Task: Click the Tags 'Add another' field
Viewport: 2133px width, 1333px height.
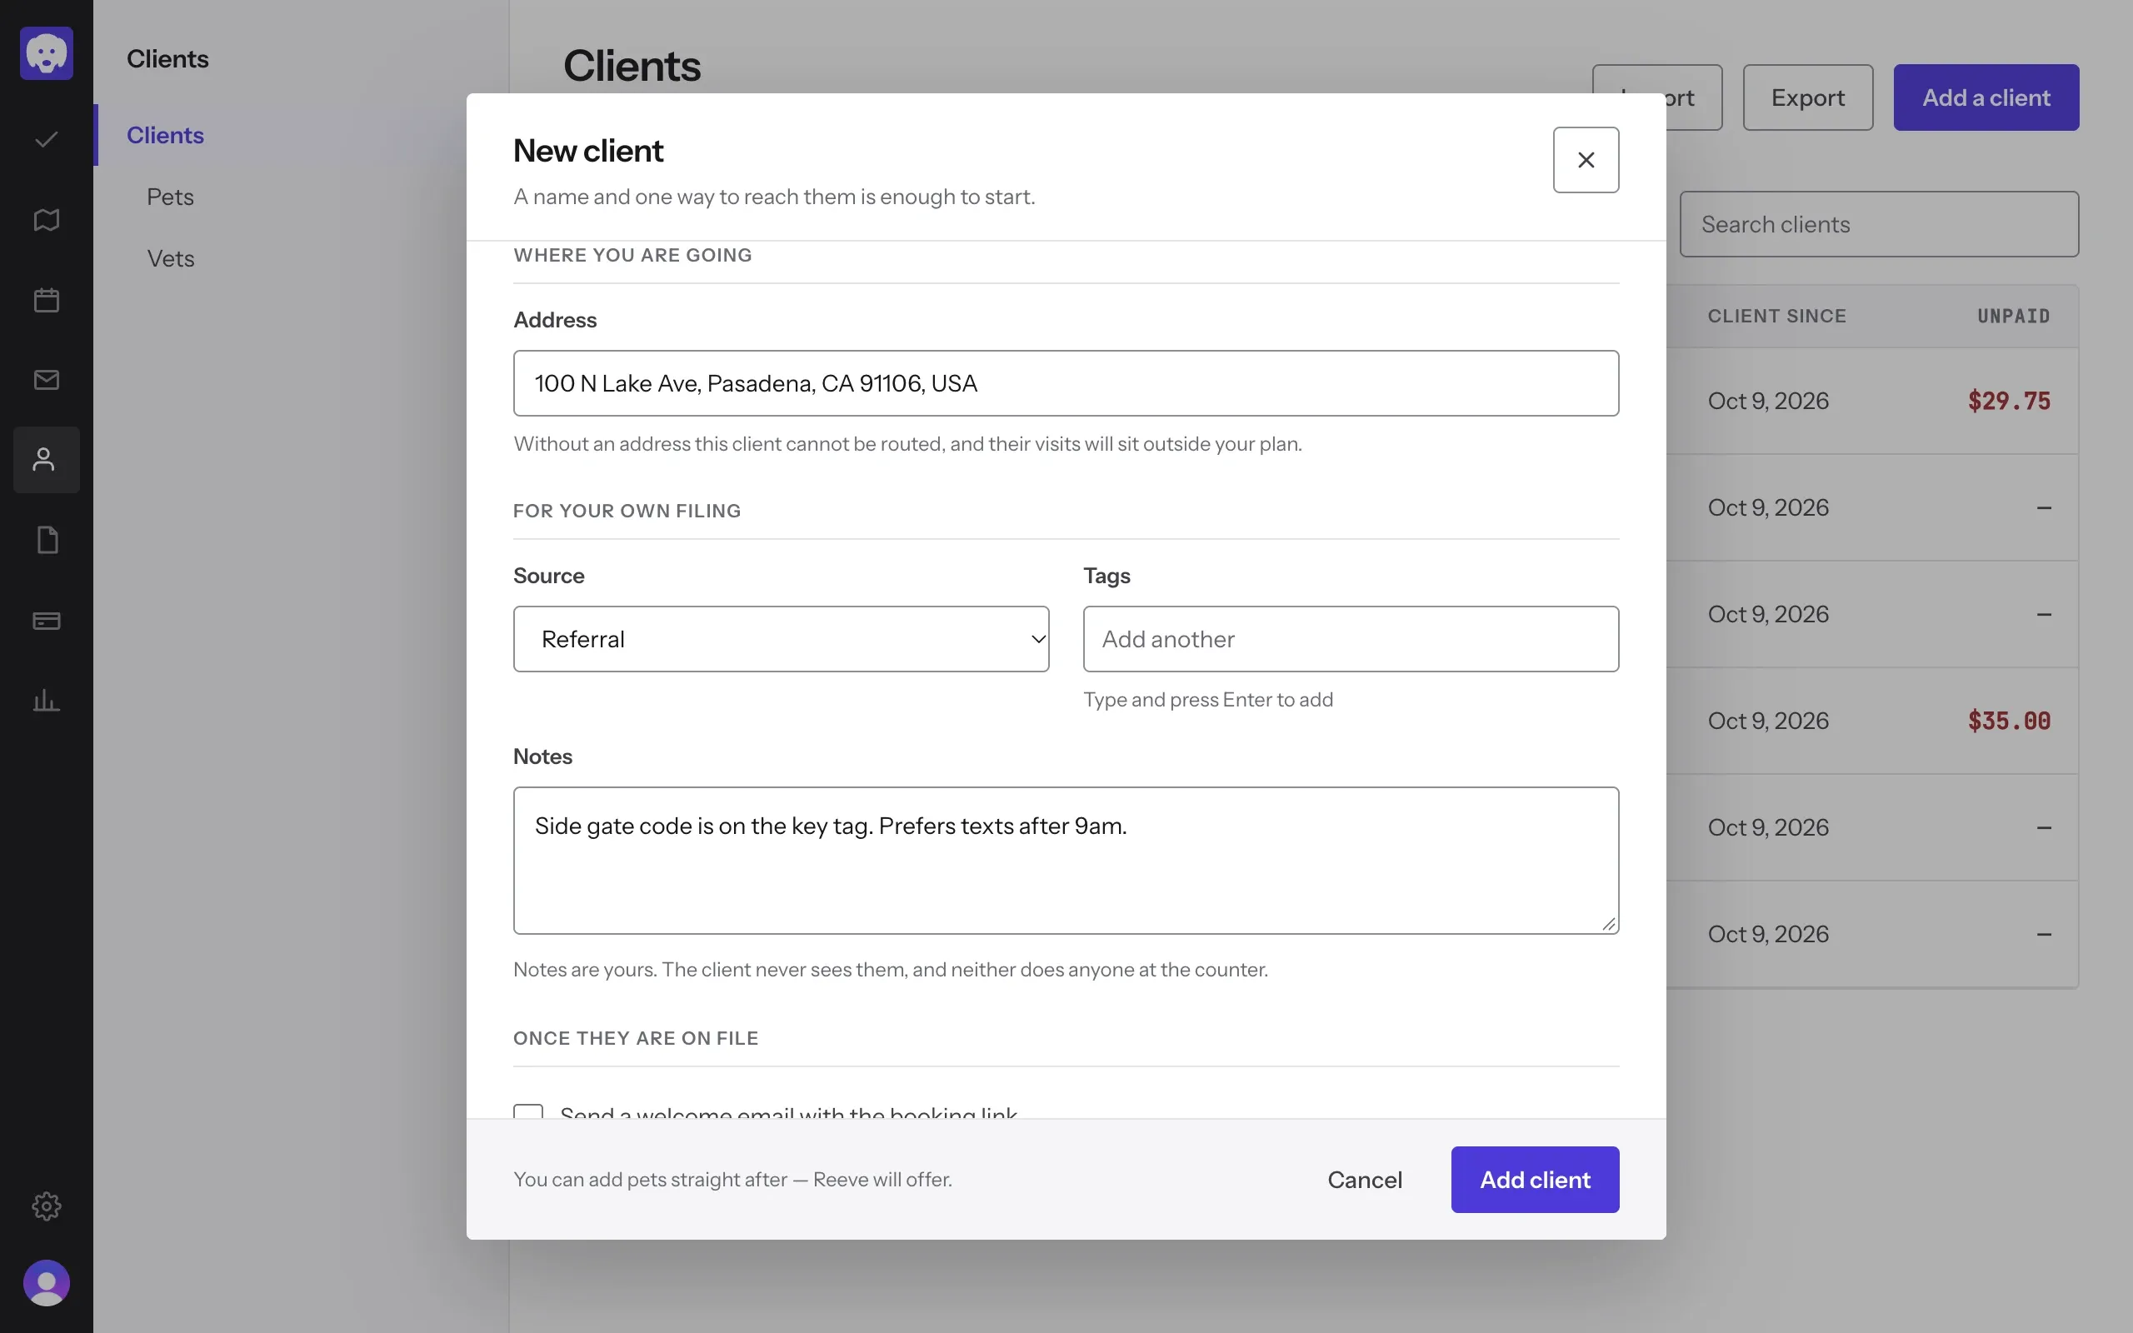Action: (1351, 638)
